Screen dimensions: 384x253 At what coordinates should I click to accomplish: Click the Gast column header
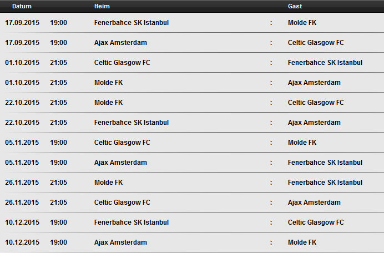[295, 6]
